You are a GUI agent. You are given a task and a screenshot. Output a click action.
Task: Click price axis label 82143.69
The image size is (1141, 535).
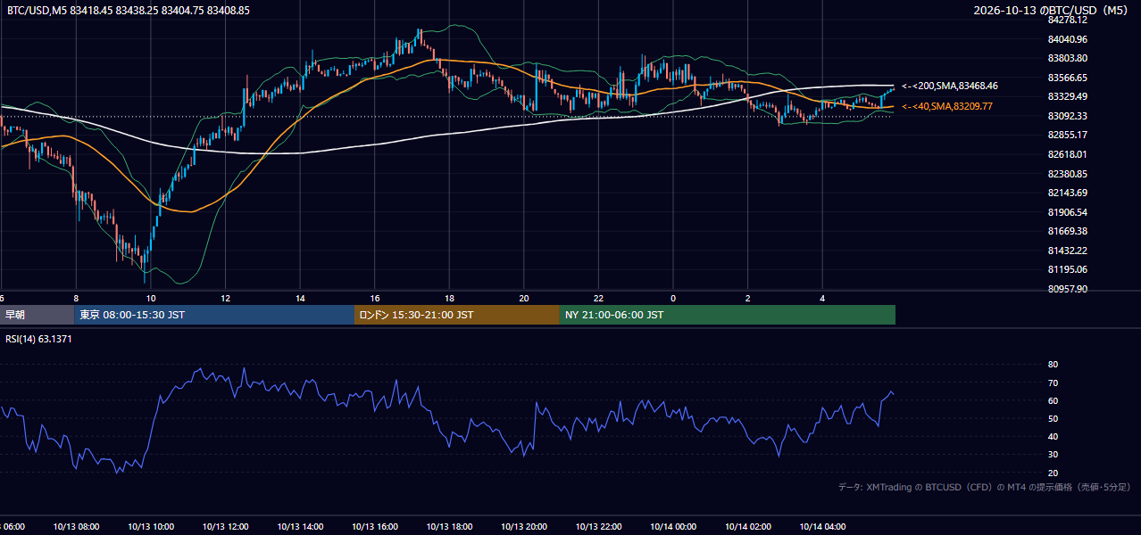(1068, 193)
